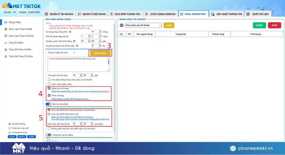Viewport: 285px width, 155px height.
Task: Click first stepper of Mỗi tài khoản đăng tối đa
Action: coord(89,36)
